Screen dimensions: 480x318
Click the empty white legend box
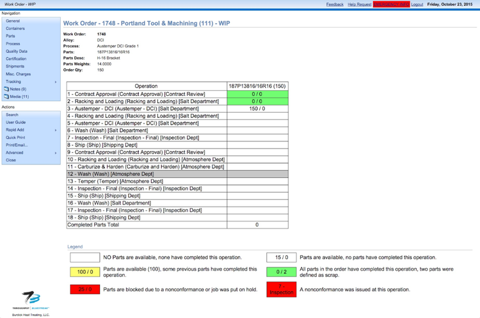(x=84, y=257)
